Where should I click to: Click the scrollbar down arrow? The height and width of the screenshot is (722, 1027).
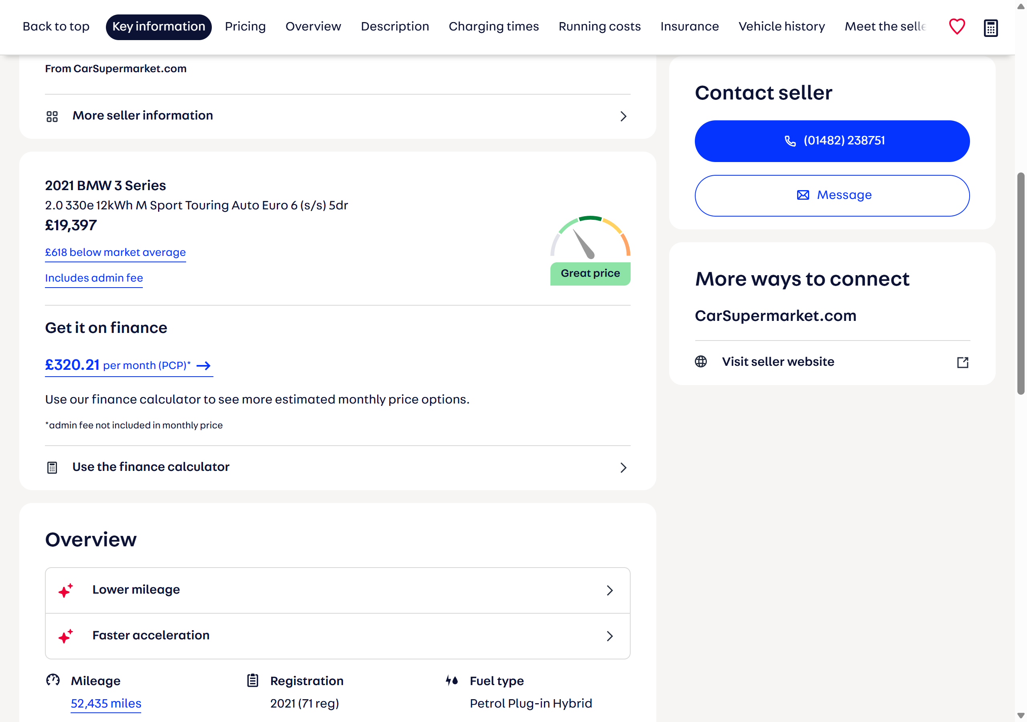coord(1021,715)
